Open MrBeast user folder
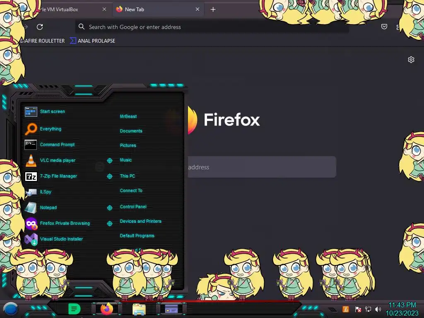 pyautogui.click(x=128, y=116)
